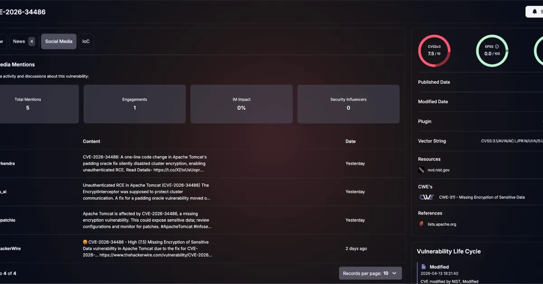Switch to the News tab
The height and width of the screenshot is (284, 543).
click(19, 41)
